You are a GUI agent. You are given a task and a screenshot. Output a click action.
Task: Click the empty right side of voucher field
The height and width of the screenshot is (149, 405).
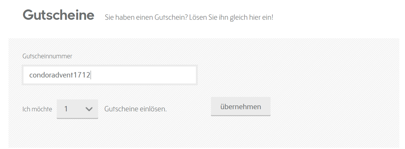click(144, 75)
